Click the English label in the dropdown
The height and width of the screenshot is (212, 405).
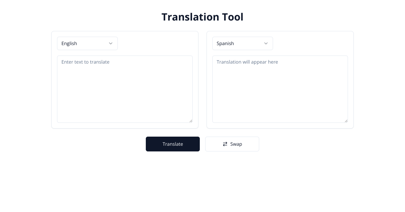coord(69,43)
